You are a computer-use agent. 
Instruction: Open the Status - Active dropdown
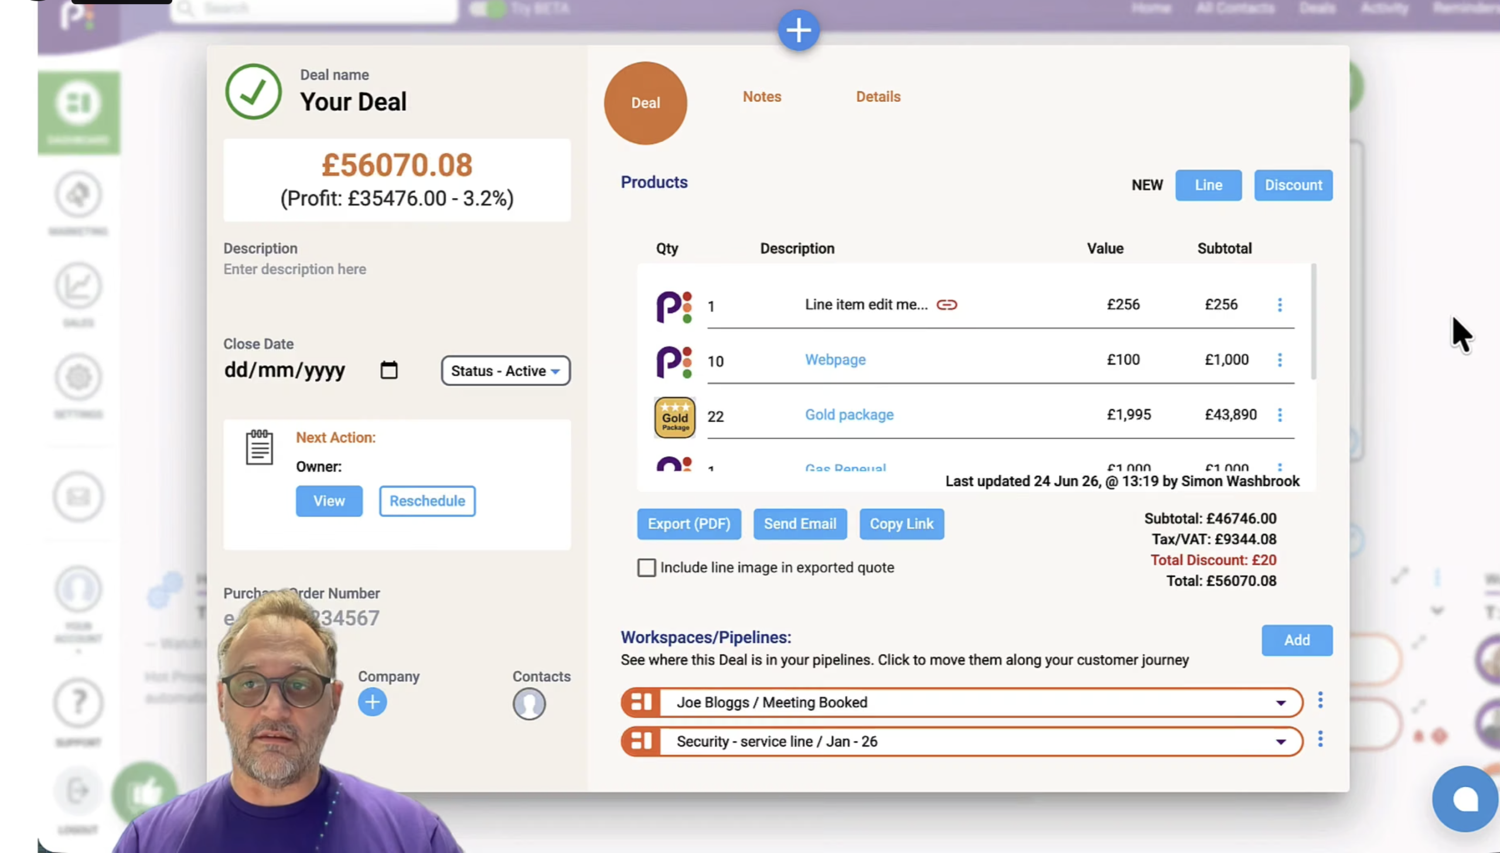[x=505, y=371]
